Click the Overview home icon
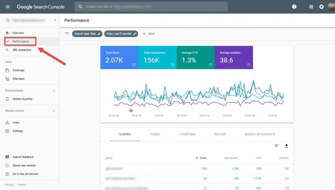 [x=7, y=33]
